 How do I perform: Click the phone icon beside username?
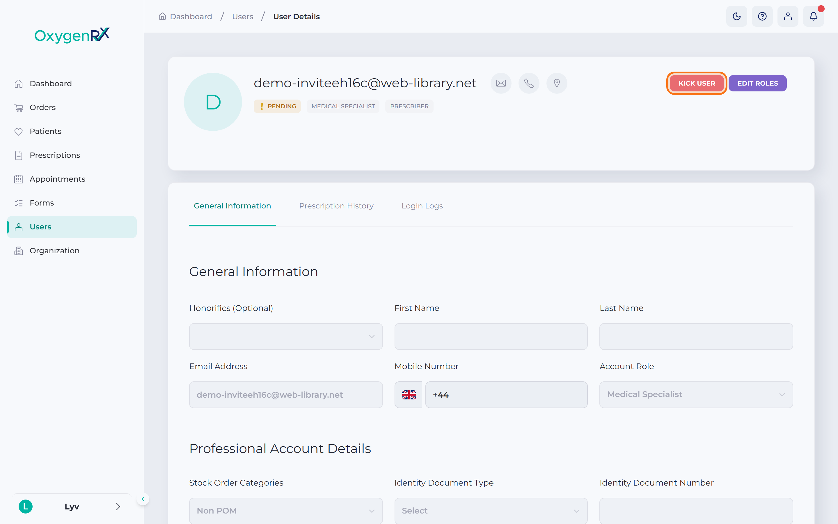[x=529, y=83]
